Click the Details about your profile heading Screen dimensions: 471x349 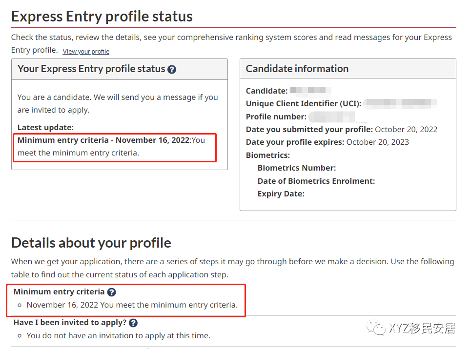tap(91, 243)
